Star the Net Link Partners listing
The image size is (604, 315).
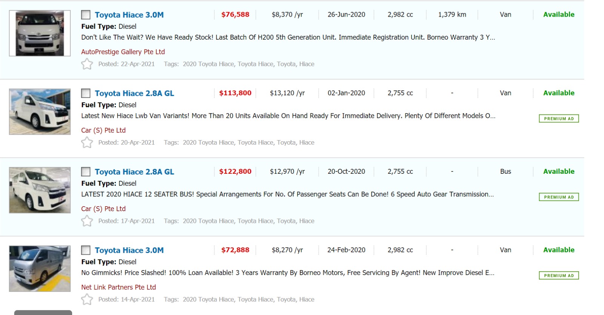click(87, 300)
